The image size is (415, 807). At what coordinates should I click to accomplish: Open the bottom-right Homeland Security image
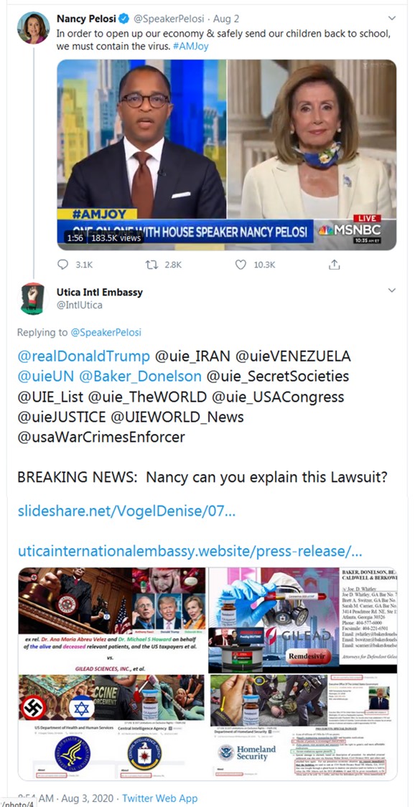point(302,727)
